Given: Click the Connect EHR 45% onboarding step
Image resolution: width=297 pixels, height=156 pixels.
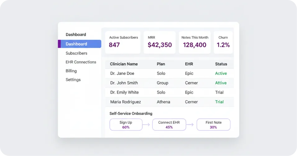Looking at the screenshot, I should tap(169, 125).
